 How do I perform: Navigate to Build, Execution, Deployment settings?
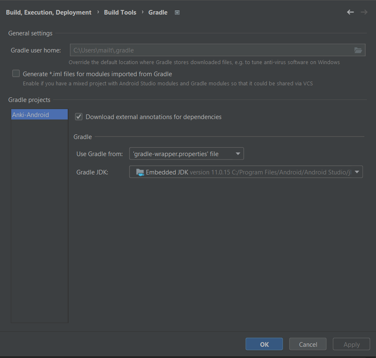(48, 12)
